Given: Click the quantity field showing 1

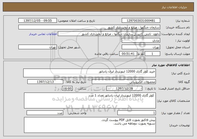Looking at the screenshot, I should [137, 113].
